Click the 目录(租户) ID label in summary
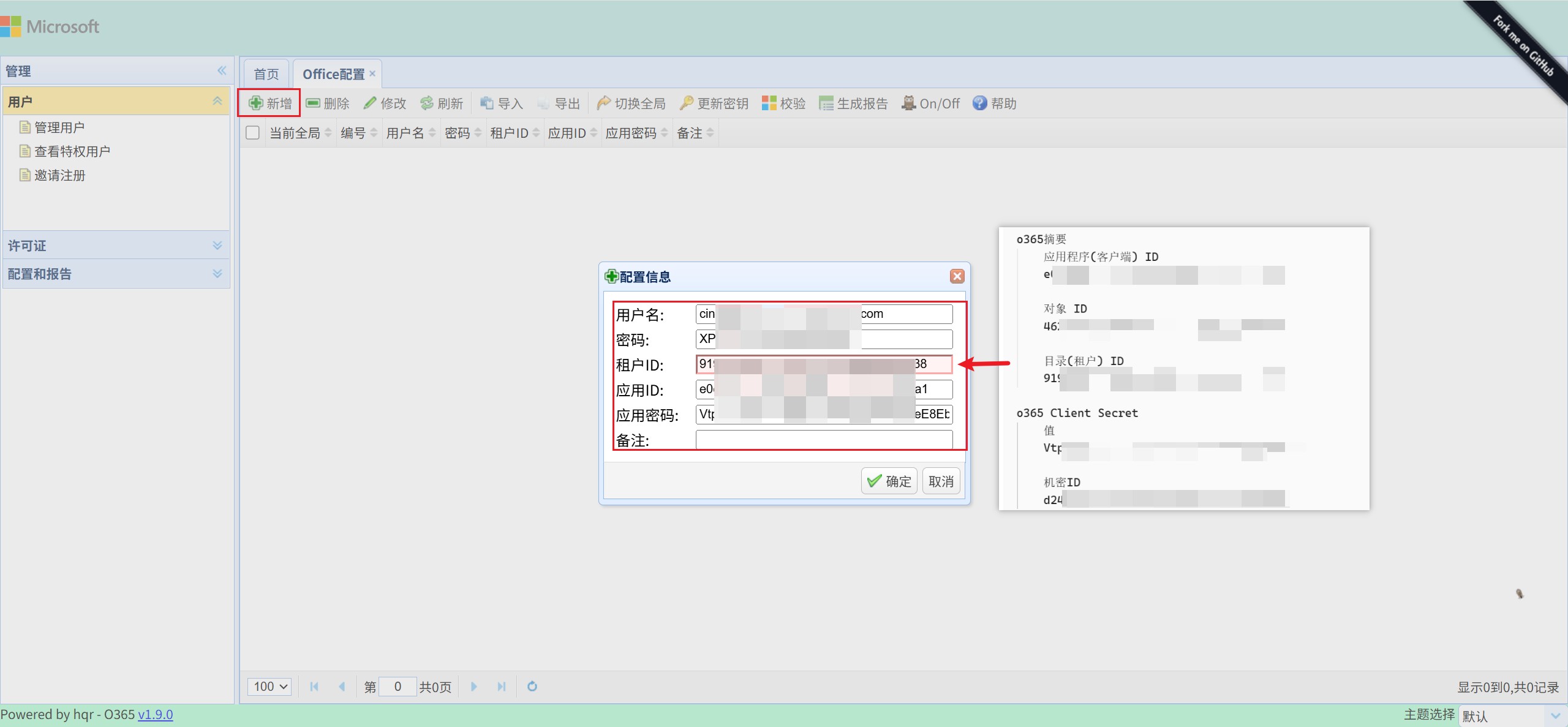The height and width of the screenshot is (727, 1568). pyautogui.click(x=1084, y=361)
